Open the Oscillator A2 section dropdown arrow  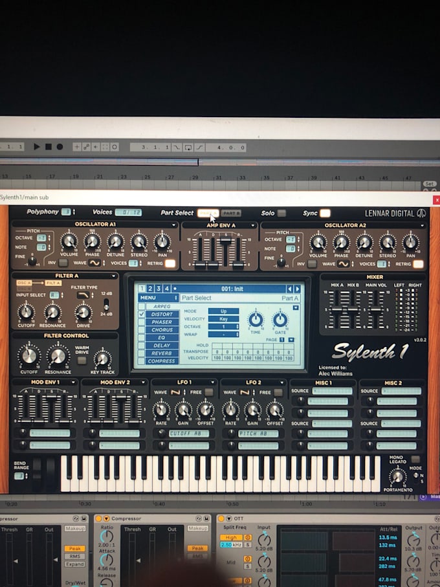pyautogui.click(x=422, y=226)
